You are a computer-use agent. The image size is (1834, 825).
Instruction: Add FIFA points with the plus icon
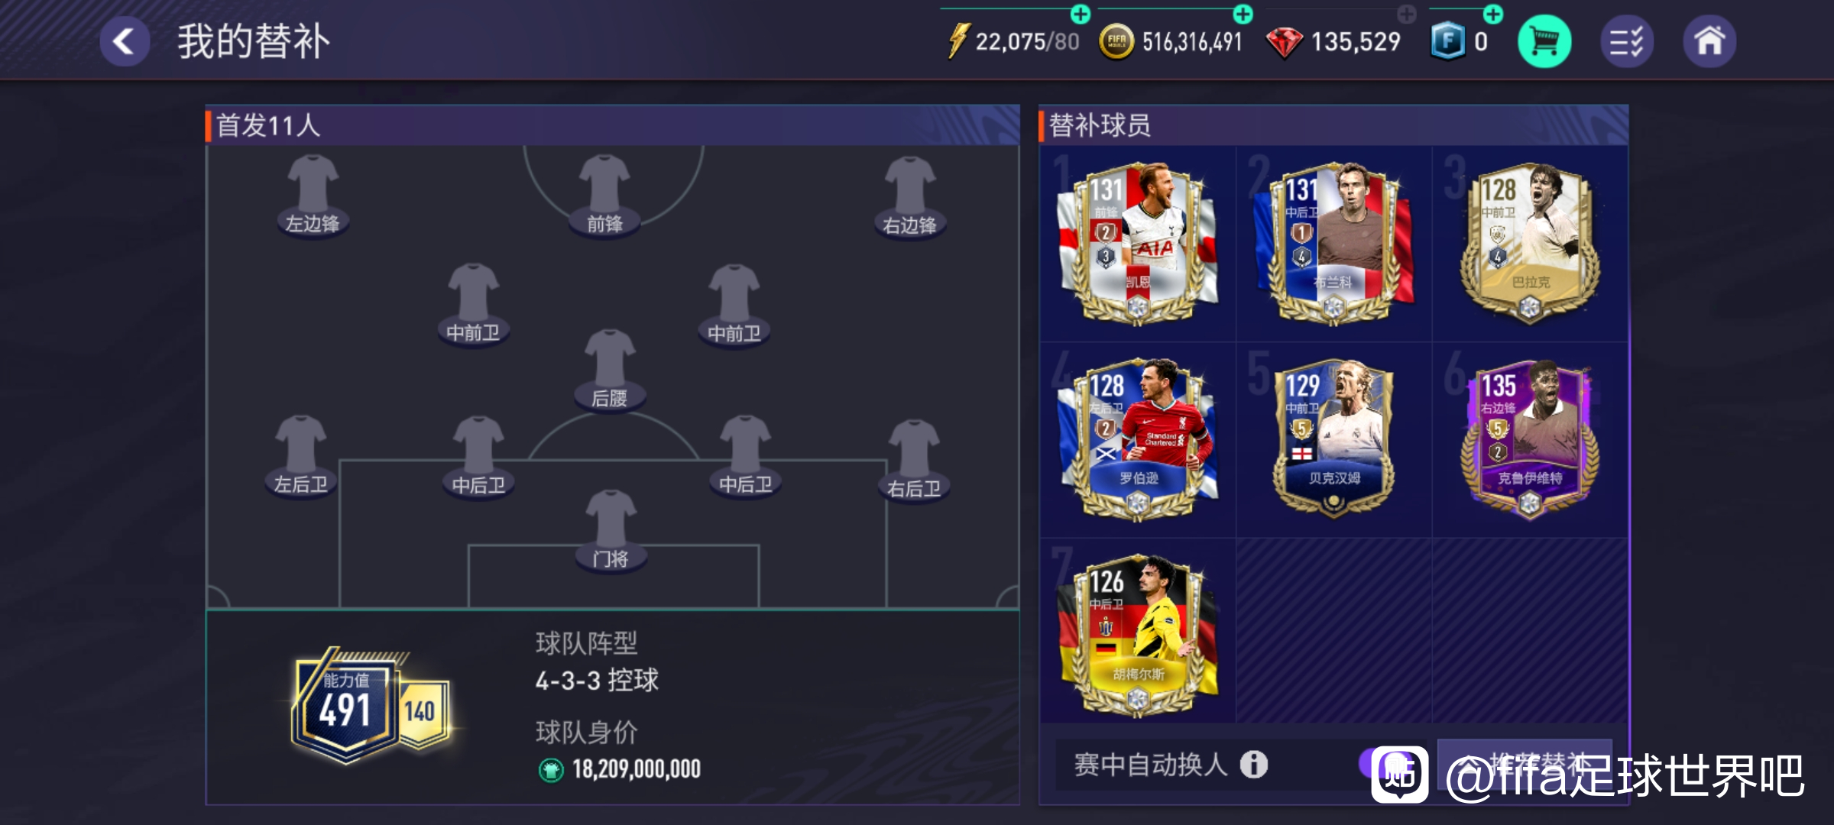[x=1493, y=14]
